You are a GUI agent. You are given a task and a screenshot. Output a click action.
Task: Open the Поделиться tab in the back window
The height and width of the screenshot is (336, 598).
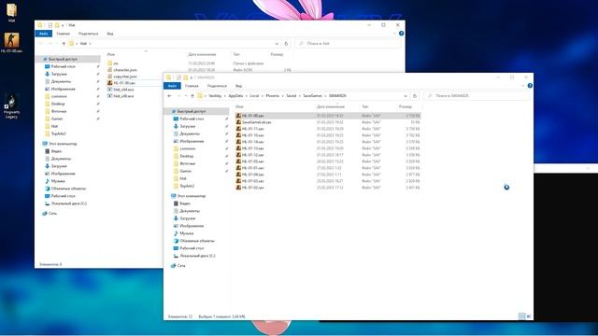88,34
